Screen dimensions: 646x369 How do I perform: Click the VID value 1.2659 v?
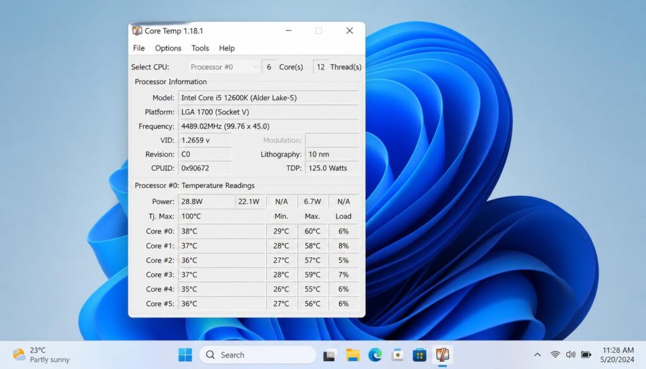click(205, 140)
